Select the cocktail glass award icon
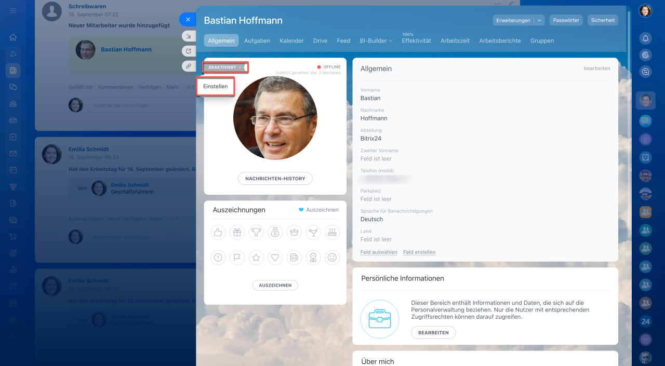 (313, 232)
